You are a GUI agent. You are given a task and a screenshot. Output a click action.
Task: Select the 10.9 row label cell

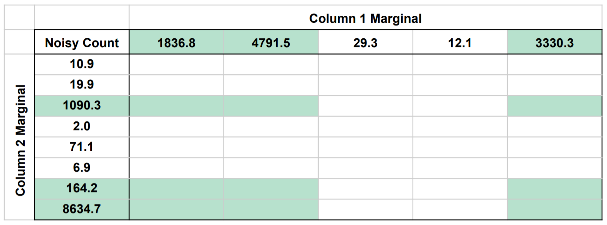tap(82, 64)
